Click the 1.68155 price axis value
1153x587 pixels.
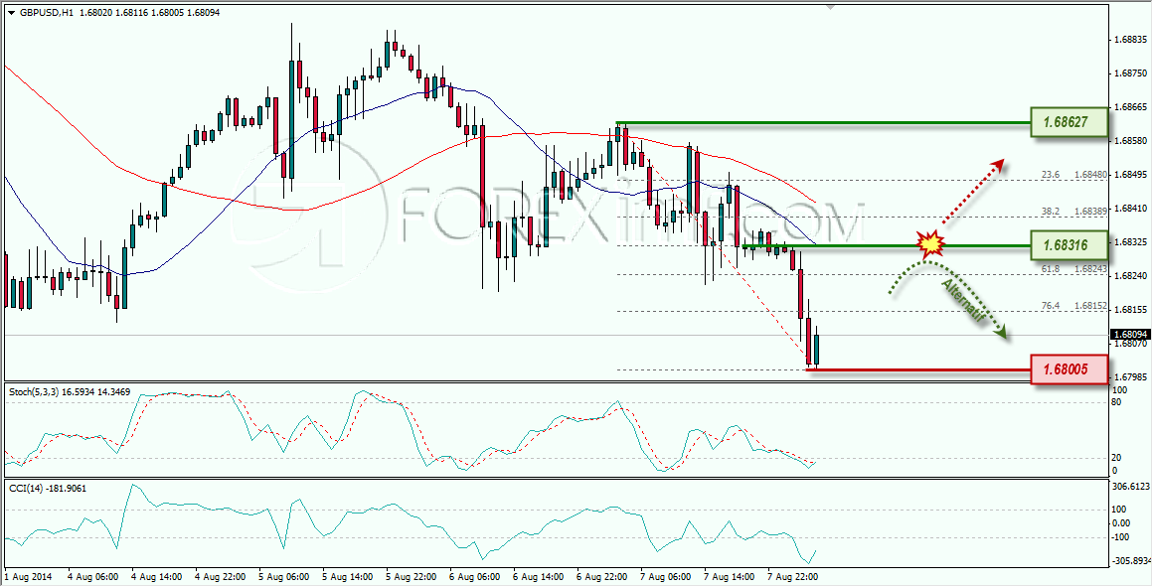(x=1132, y=310)
